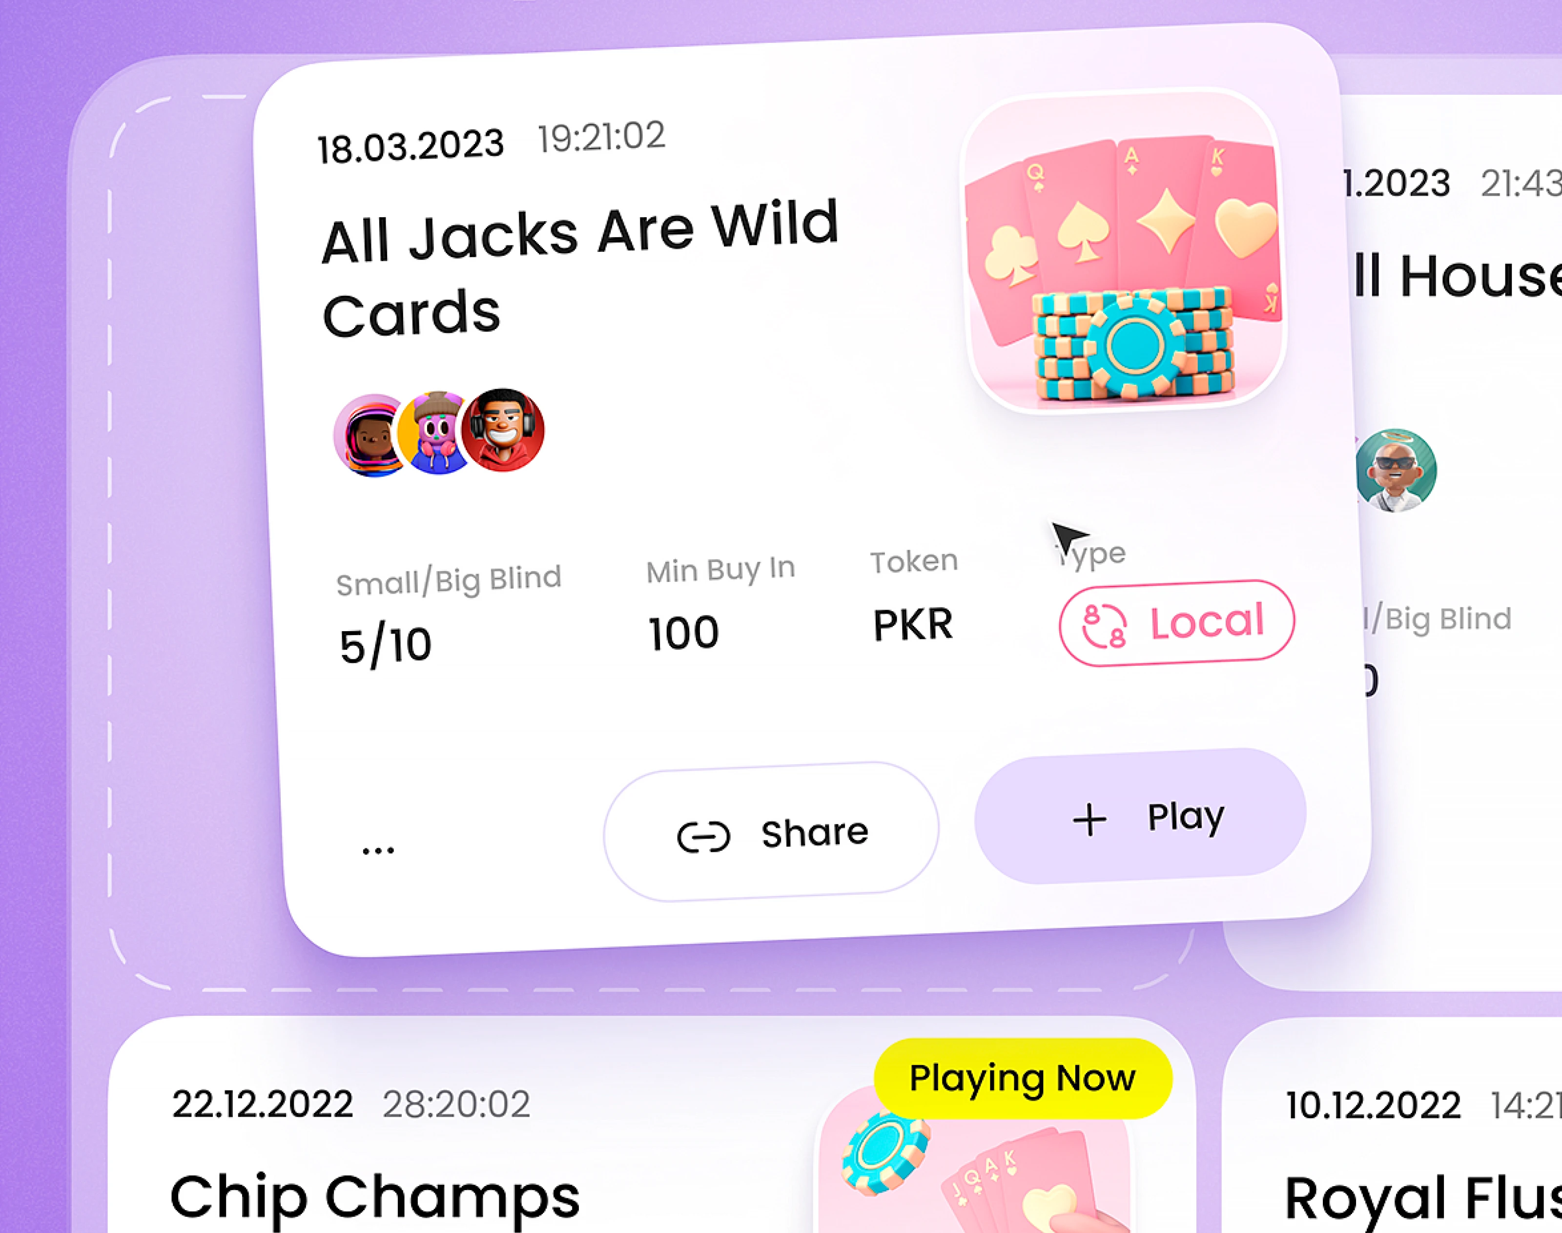The image size is (1562, 1233).
Task: Click the Local type swap icon
Action: click(1104, 626)
